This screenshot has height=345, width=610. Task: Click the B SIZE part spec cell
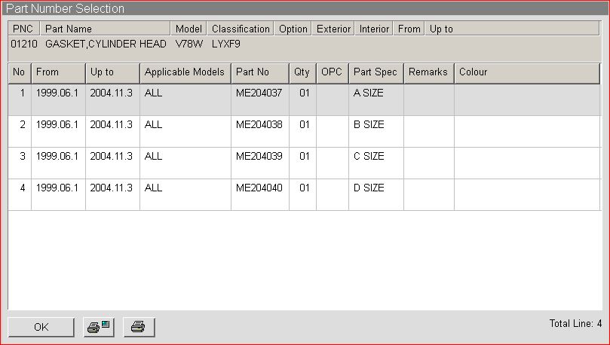(x=369, y=125)
